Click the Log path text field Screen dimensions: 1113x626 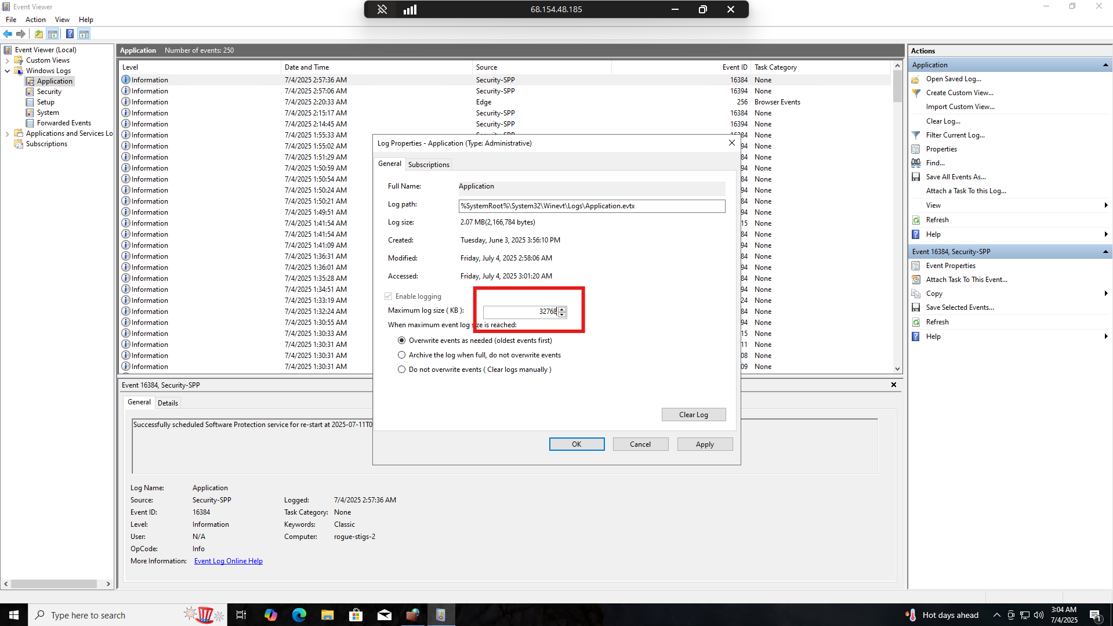tap(591, 206)
